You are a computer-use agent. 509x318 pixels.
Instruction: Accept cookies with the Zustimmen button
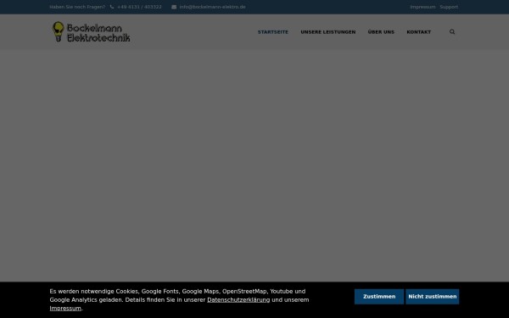pos(379,297)
